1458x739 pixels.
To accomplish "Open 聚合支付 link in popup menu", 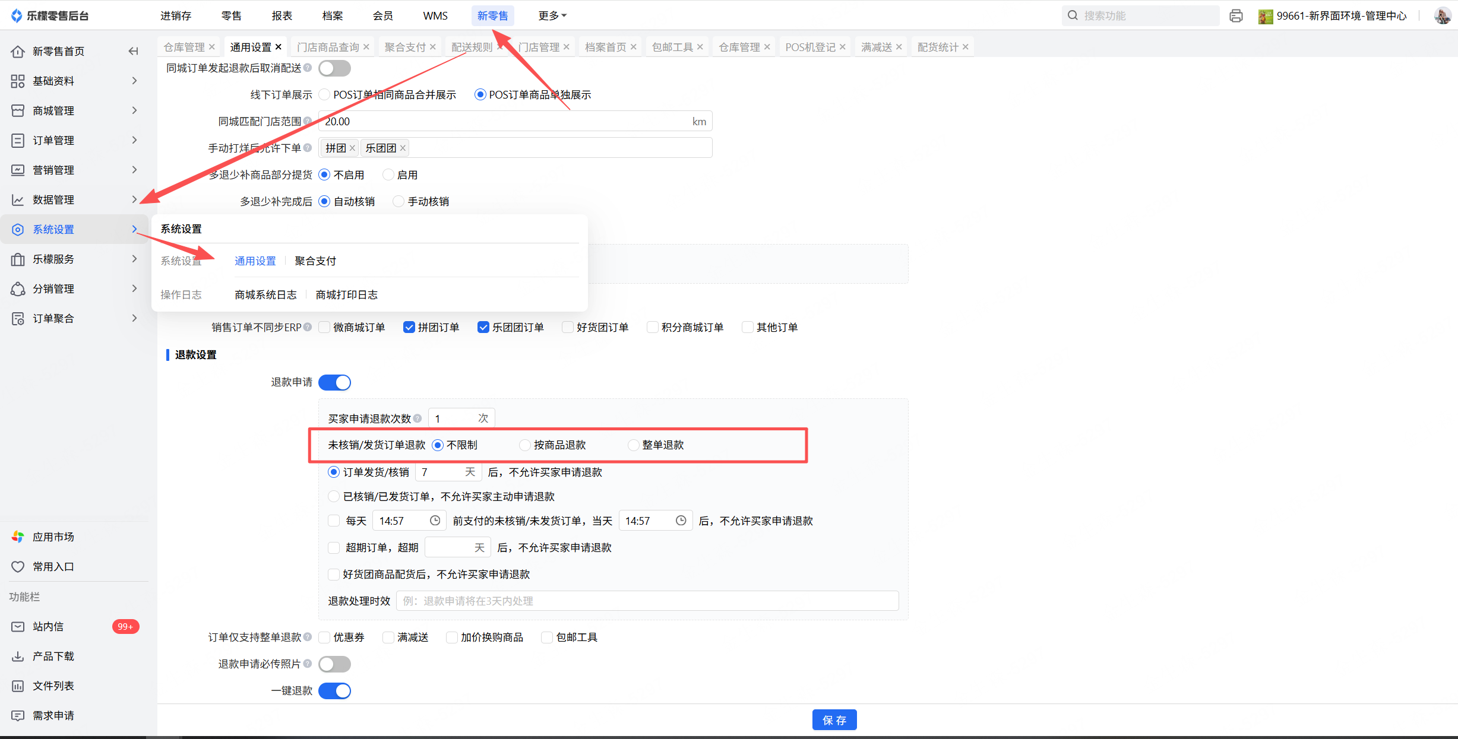I will tap(315, 261).
